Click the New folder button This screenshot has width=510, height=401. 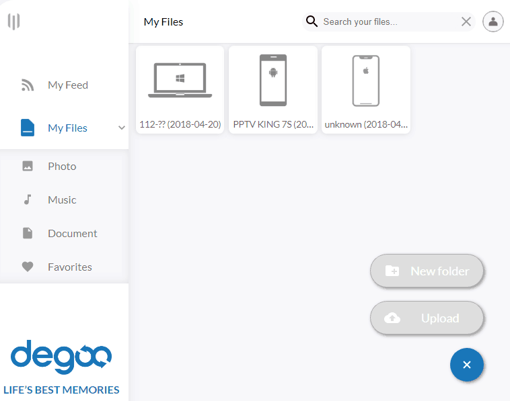[427, 271]
